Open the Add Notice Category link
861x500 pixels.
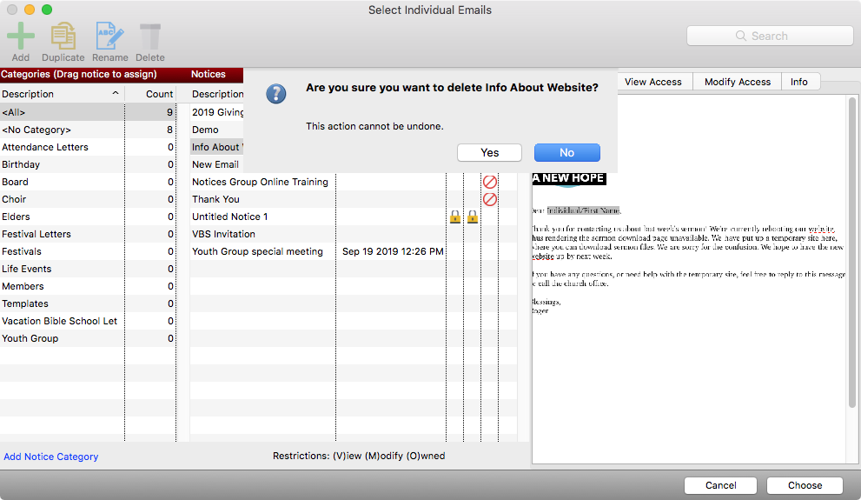51,457
